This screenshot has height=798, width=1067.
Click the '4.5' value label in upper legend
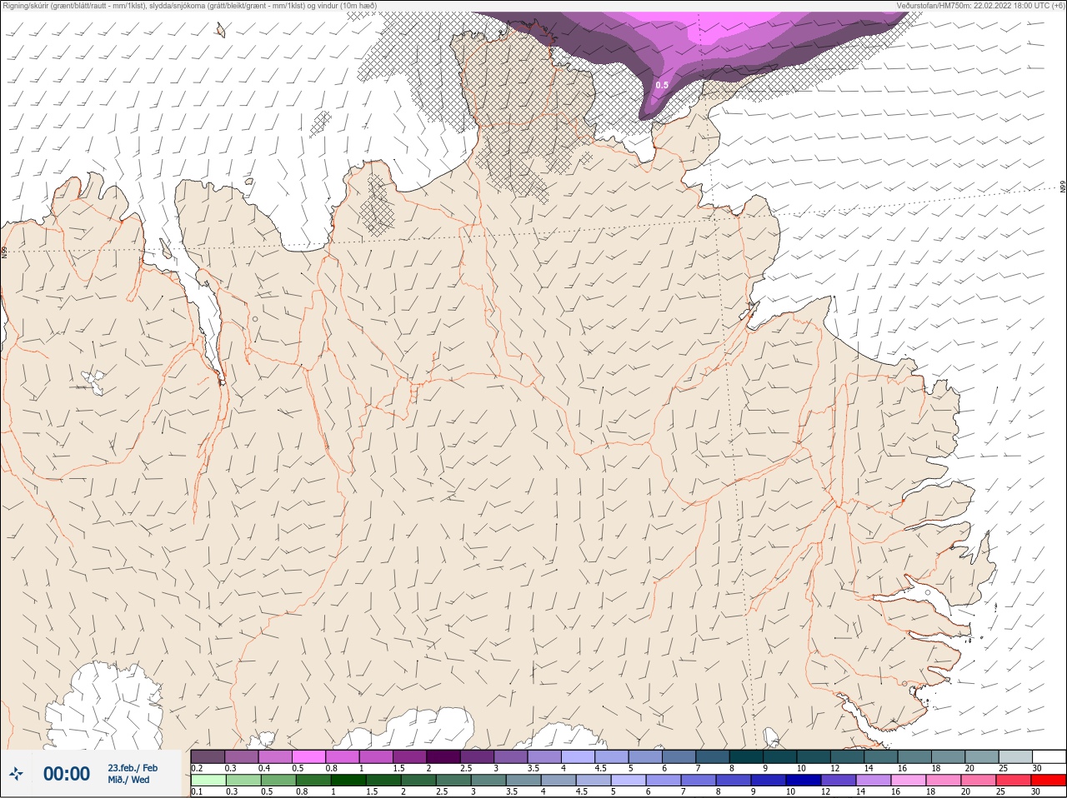click(x=600, y=769)
